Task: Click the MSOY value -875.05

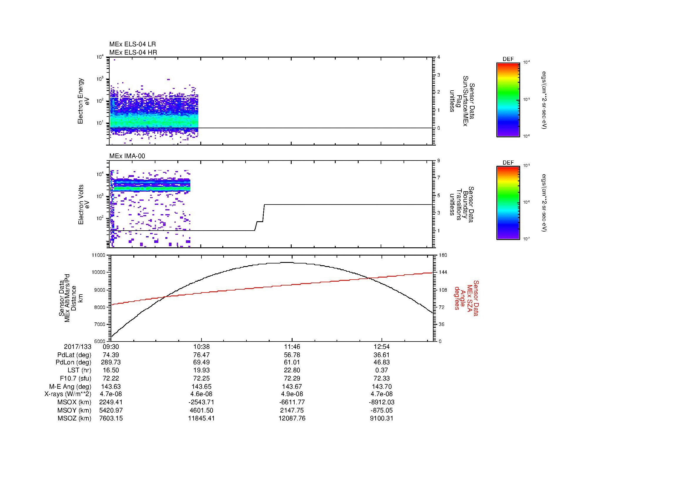Action: point(382,410)
